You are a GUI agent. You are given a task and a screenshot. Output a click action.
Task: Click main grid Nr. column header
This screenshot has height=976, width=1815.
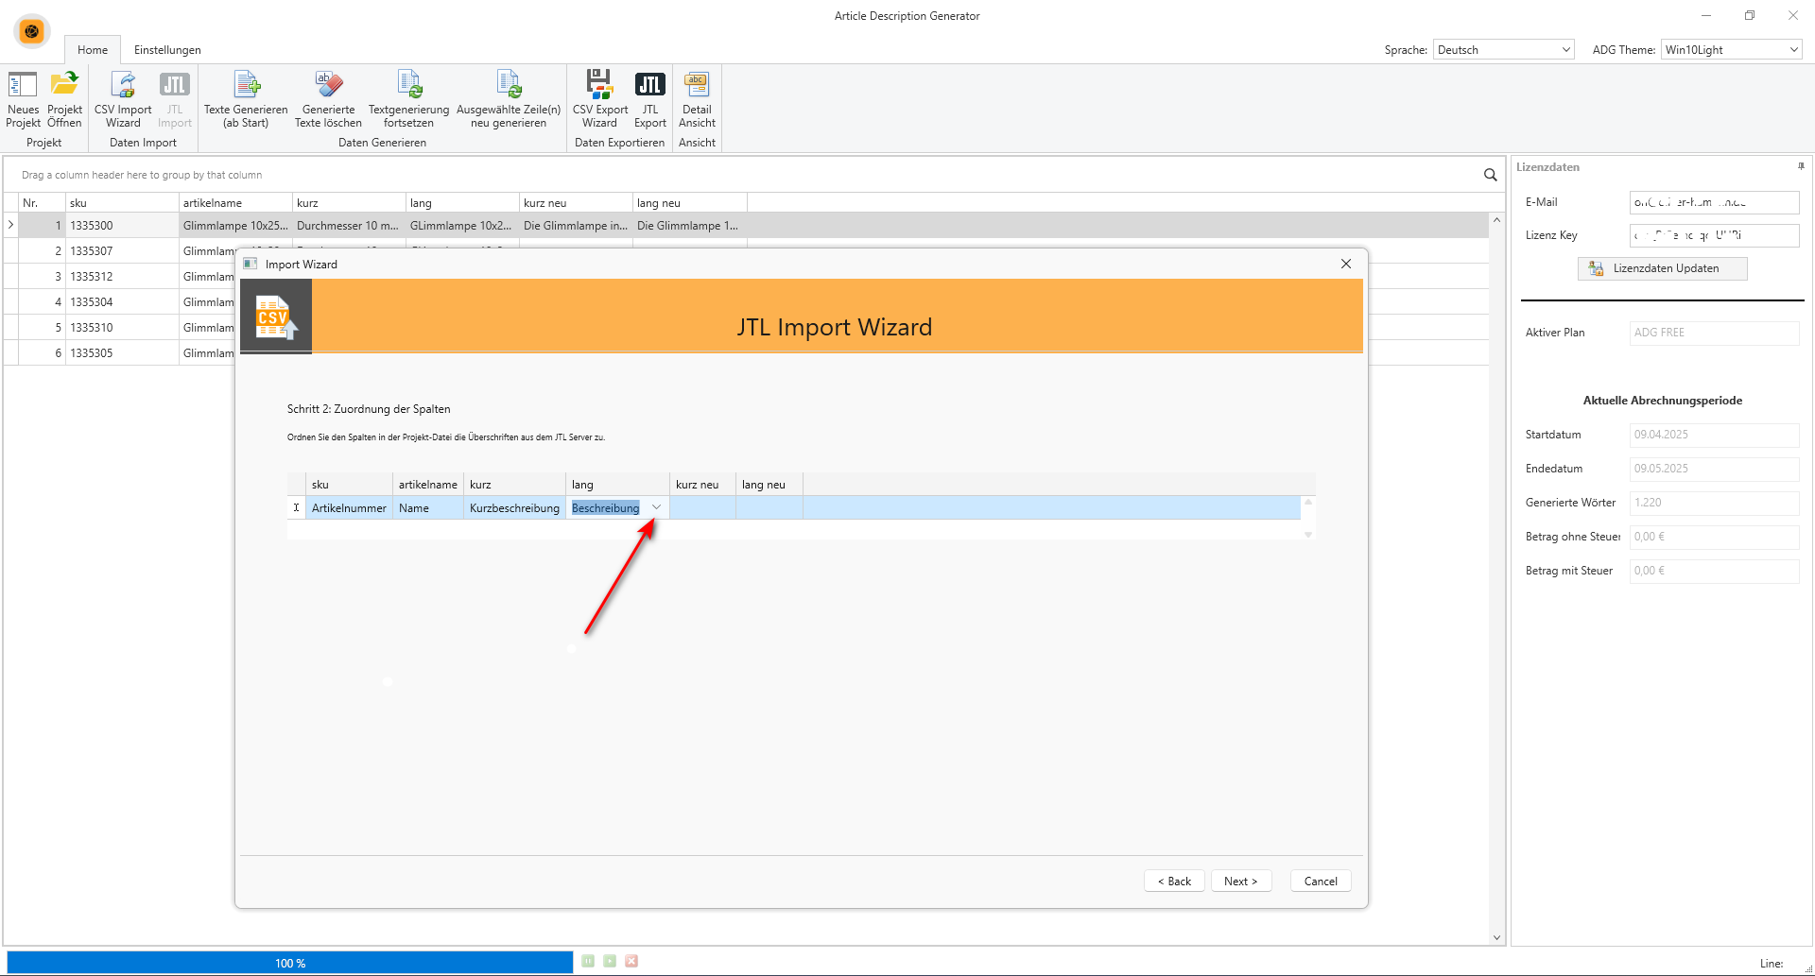42,203
